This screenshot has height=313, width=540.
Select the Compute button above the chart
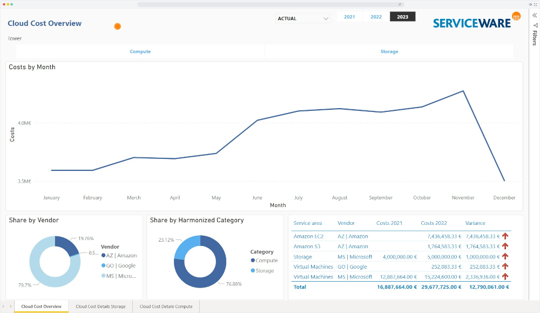pyautogui.click(x=140, y=51)
